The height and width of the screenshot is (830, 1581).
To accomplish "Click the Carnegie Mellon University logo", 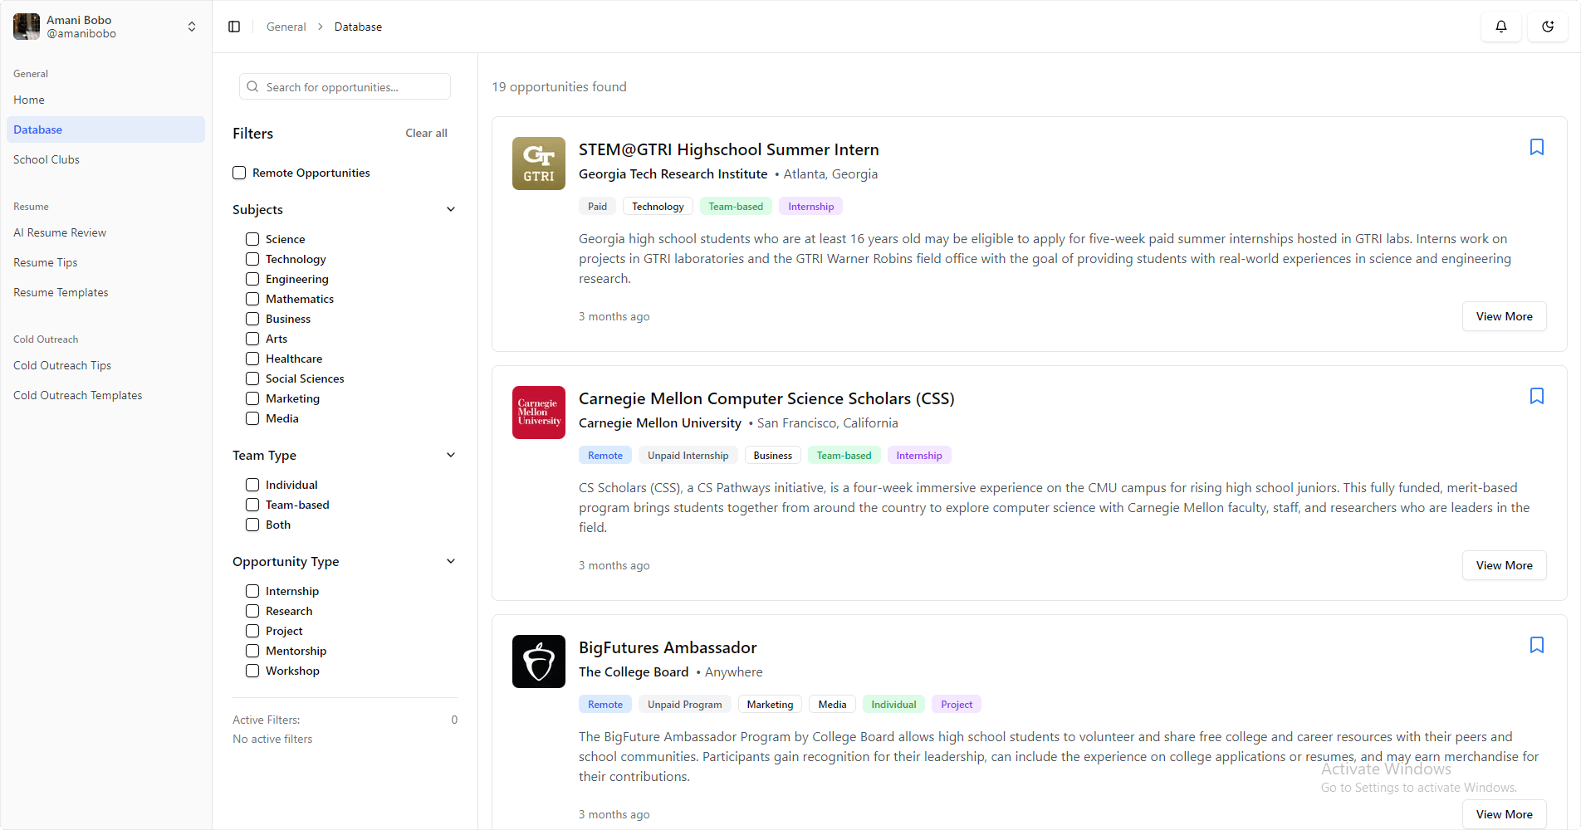I will click(x=538, y=413).
